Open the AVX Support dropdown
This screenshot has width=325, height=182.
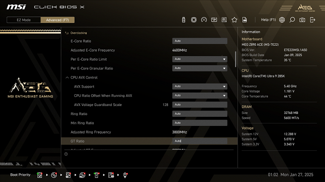(x=200, y=86)
